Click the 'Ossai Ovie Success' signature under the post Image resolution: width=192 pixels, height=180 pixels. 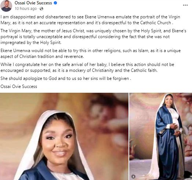coord(19,87)
